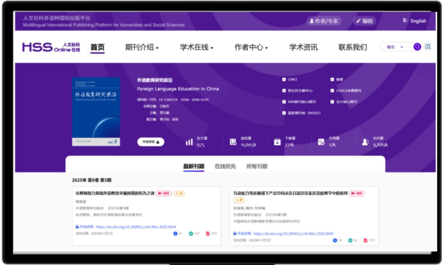Click the PDF icon on the second article

coord(366,240)
